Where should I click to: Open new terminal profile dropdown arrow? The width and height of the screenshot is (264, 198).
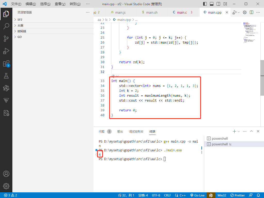point(239,131)
